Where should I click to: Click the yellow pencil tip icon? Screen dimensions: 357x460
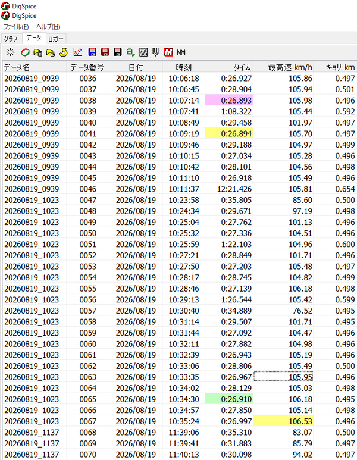click(x=155, y=52)
